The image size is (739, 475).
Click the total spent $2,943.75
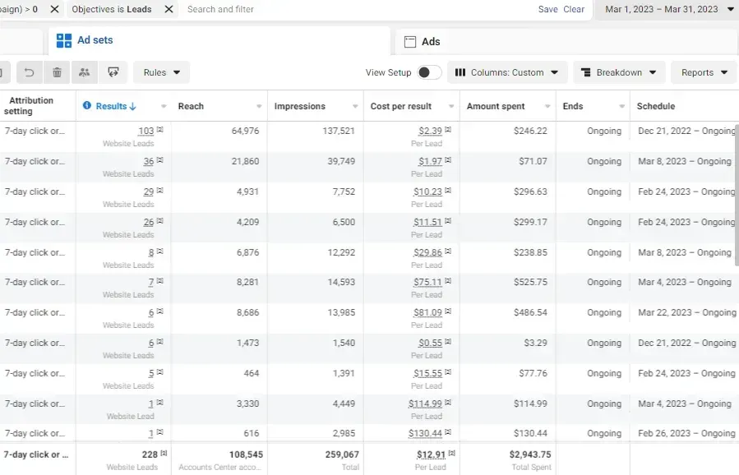530,454
